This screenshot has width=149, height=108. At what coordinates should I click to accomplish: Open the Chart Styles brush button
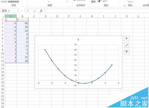pyautogui.click(x=127, y=45)
